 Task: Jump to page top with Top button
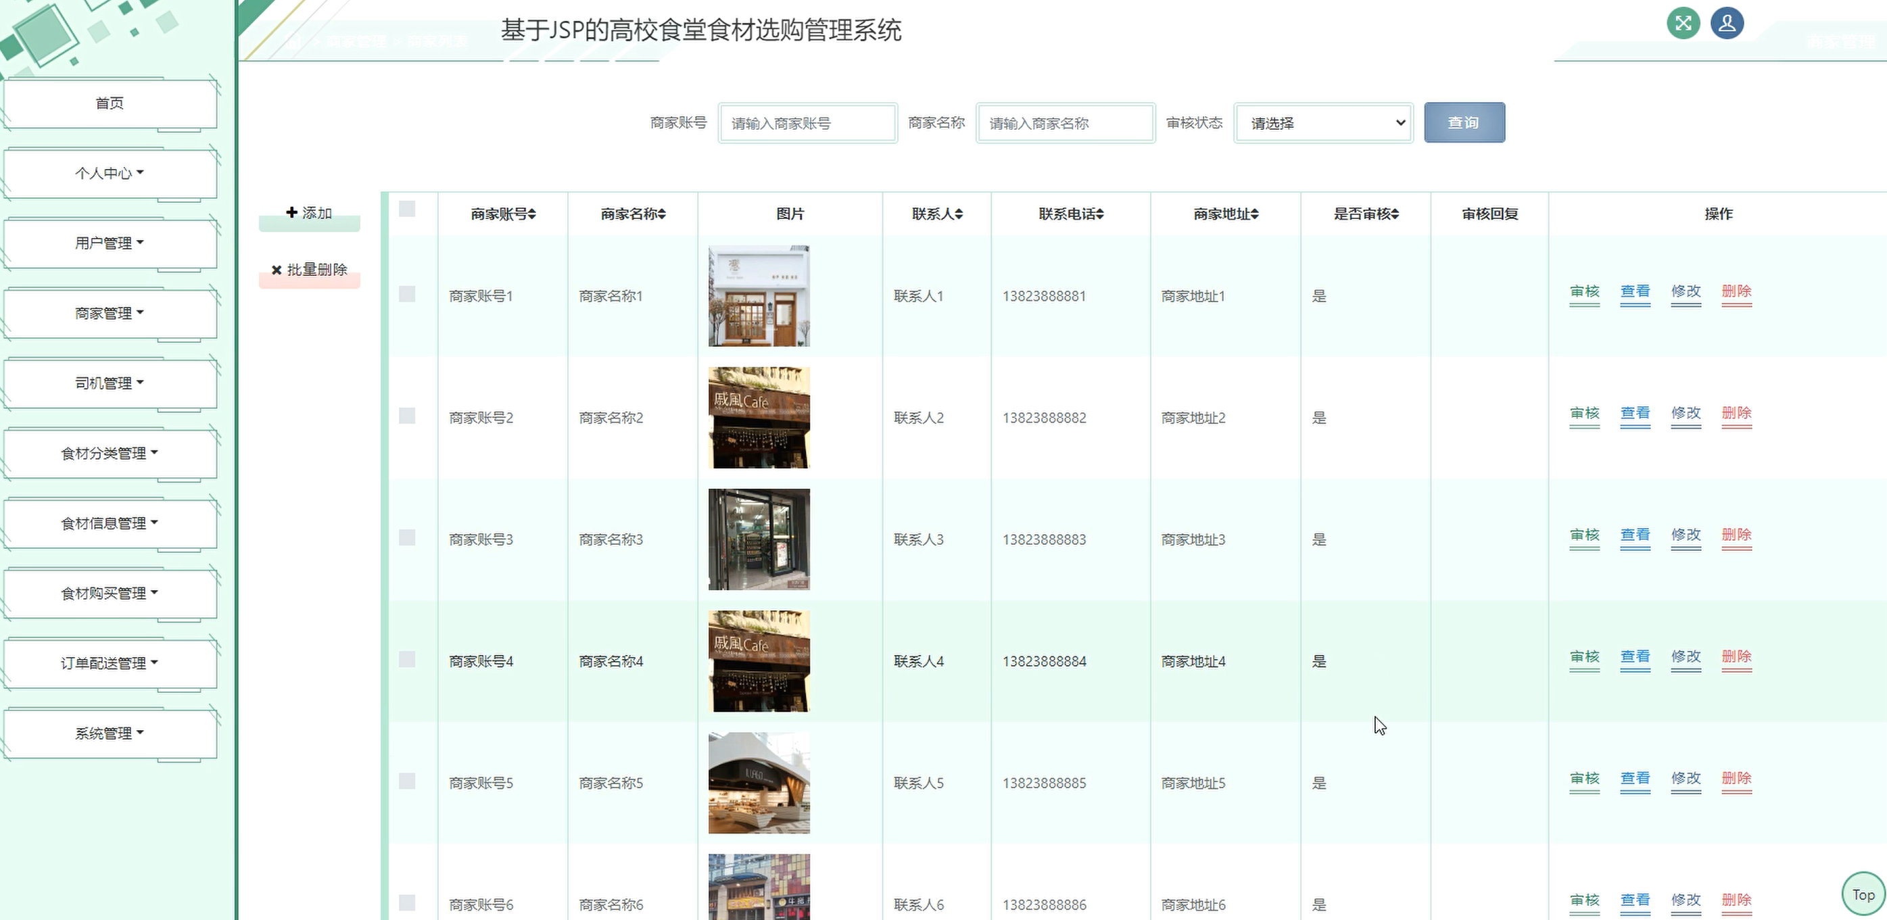click(x=1863, y=894)
